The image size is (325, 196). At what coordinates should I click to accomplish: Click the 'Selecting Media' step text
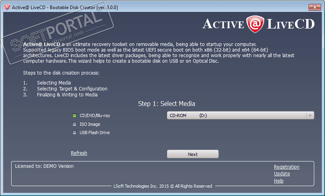pyautogui.click(x=54, y=83)
